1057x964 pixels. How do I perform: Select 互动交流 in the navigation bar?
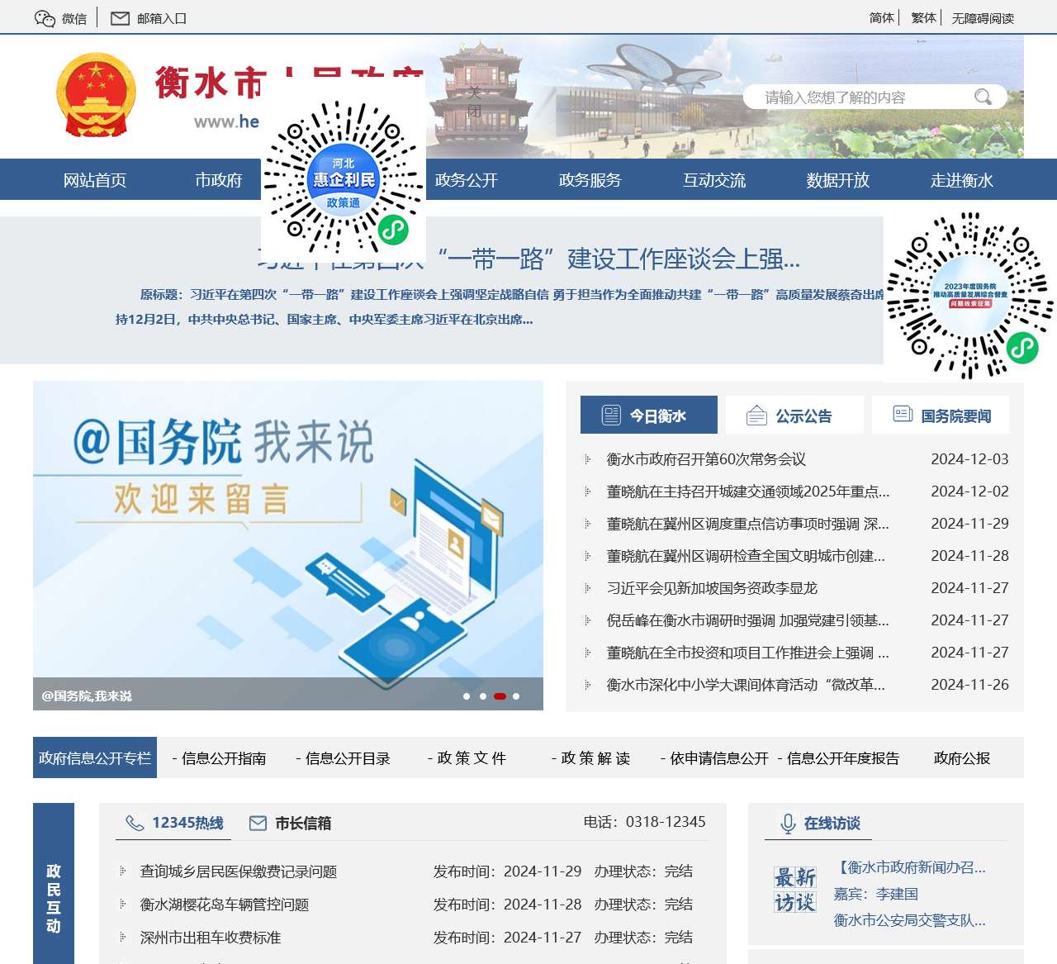coord(714,180)
